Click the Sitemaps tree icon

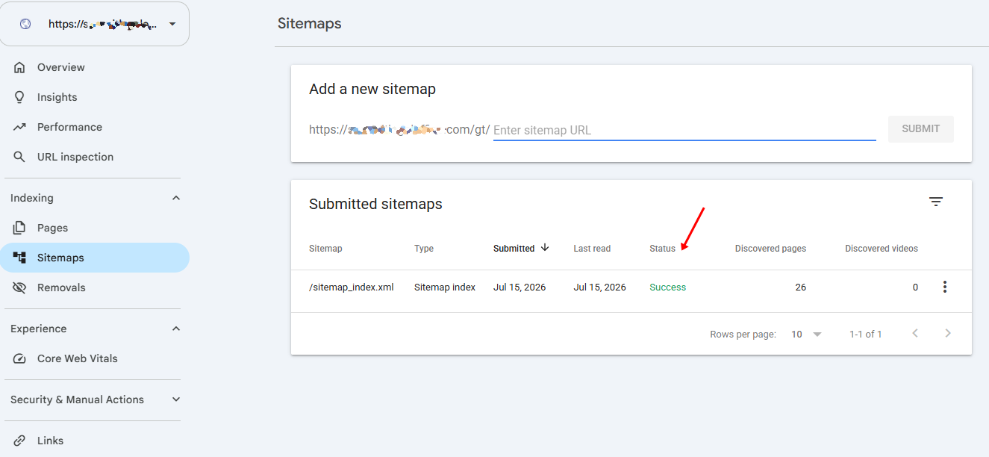pos(19,258)
